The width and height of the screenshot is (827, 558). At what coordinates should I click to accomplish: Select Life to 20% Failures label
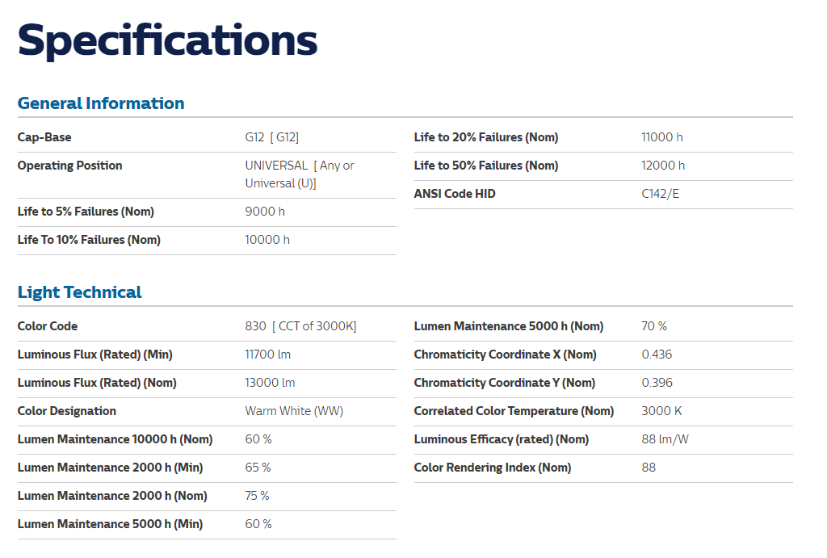coord(485,137)
